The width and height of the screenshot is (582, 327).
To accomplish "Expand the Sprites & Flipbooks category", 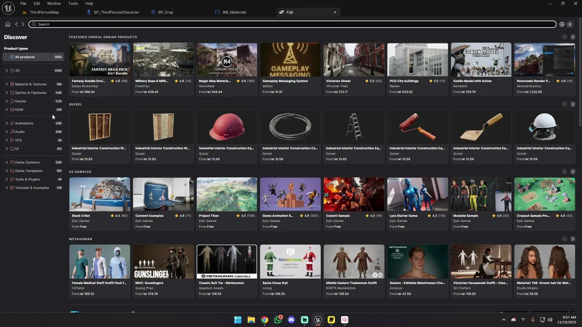I will tap(7, 93).
